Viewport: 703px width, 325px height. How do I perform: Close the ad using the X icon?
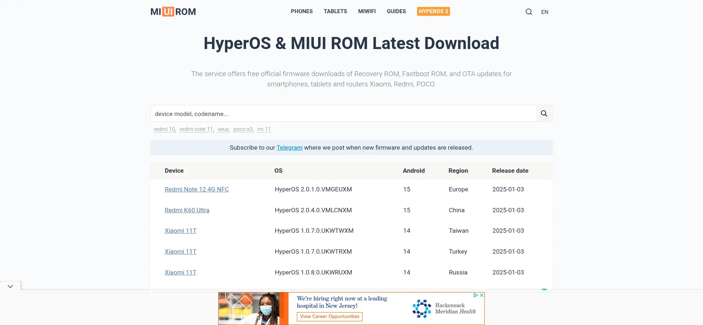click(482, 295)
